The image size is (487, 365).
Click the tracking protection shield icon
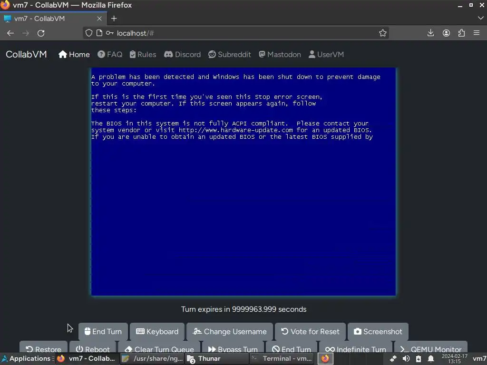[89, 33]
